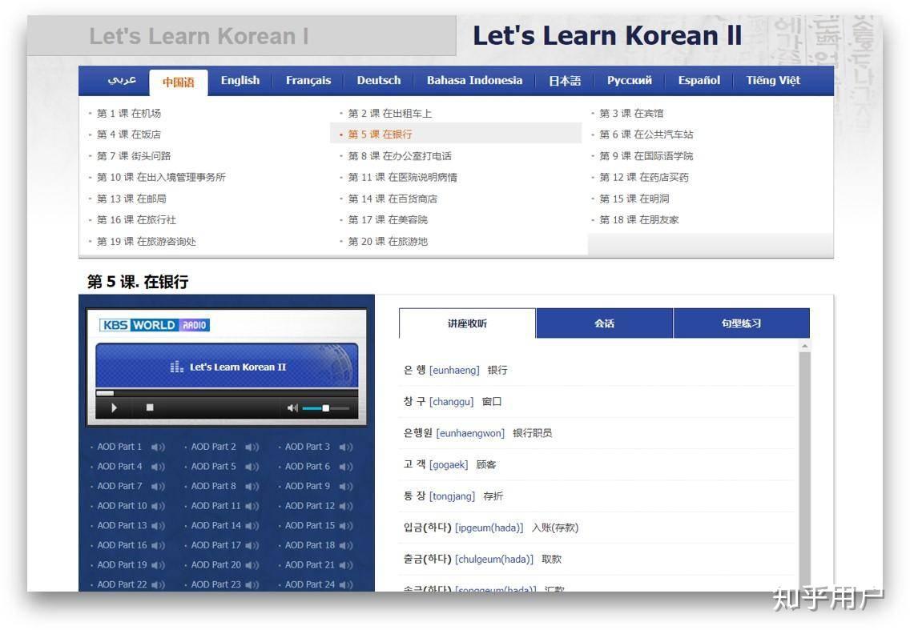Image resolution: width=910 pixels, height=630 pixels.
Task: Click speaker icon next to AOD Part 12
Action: click(346, 507)
